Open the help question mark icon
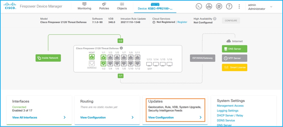The height and width of the screenshot is (127, 283). (229, 7)
